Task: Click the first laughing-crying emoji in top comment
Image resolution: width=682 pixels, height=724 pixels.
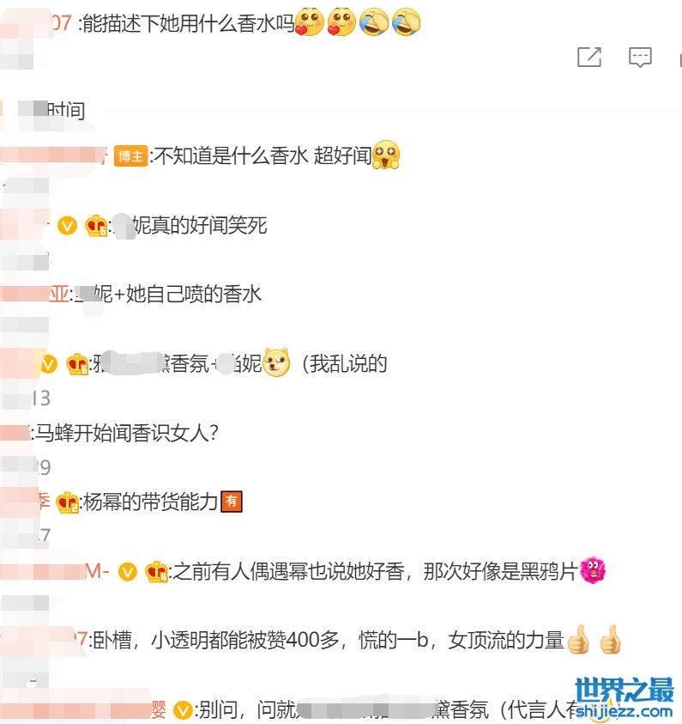Action: [374, 21]
